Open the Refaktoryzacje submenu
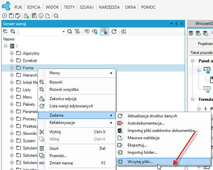 tap(77, 123)
